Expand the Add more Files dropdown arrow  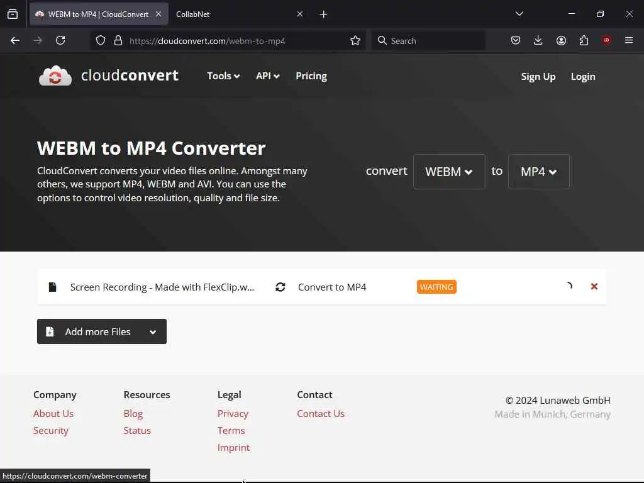(153, 332)
